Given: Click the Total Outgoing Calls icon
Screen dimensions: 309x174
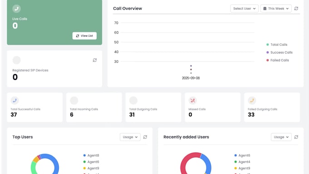Looking at the screenshot, I should coord(134,100).
